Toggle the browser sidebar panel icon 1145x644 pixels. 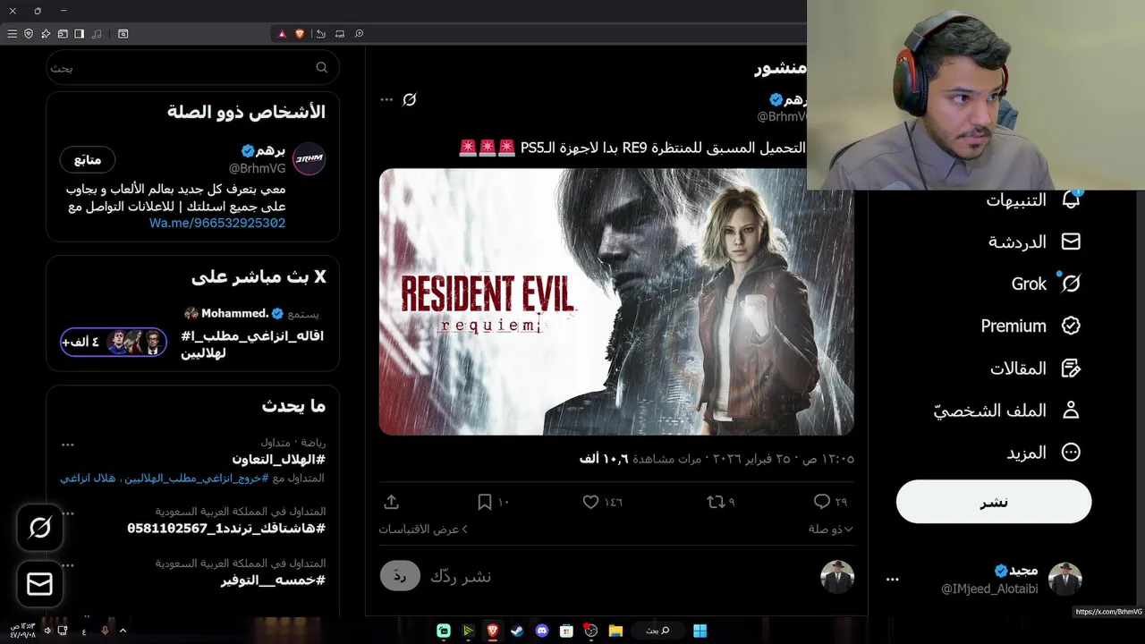80,34
